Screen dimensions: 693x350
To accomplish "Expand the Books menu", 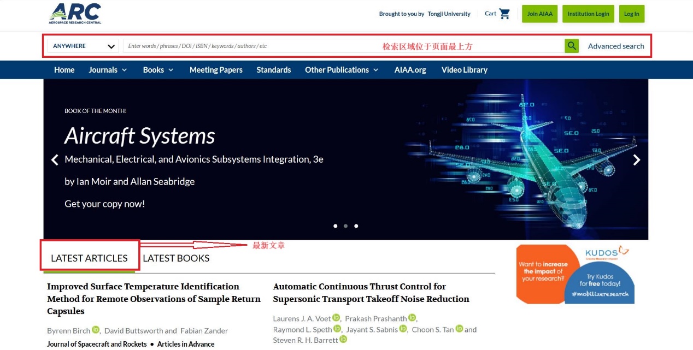I will click(x=158, y=70).
